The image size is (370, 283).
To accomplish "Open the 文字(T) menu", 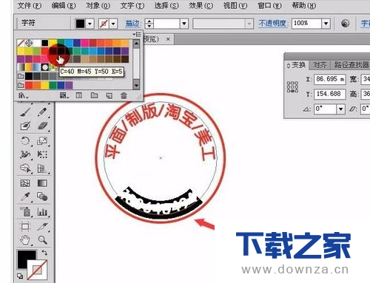I will (x=132, y=5).
